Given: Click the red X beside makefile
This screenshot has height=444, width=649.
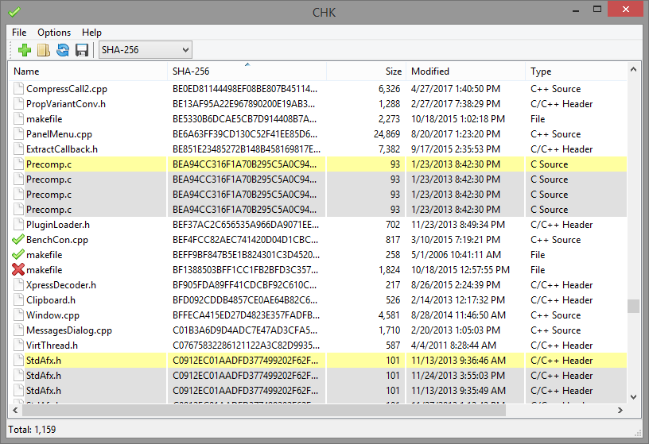Looking at the screenshot, I should pyautogui.click(x=18, y=270).
